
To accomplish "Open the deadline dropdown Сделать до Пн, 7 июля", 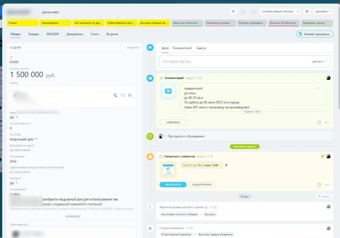I will [201, 165].
